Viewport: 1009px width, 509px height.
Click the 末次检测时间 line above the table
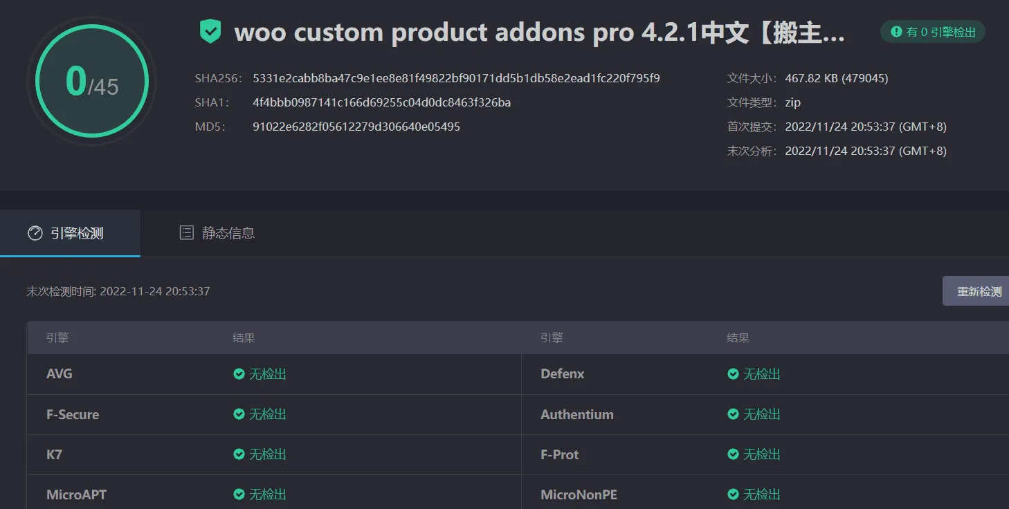pos(118,291)
